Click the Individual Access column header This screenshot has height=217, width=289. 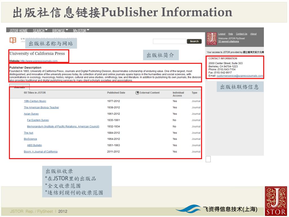click(x=178, y=94)
